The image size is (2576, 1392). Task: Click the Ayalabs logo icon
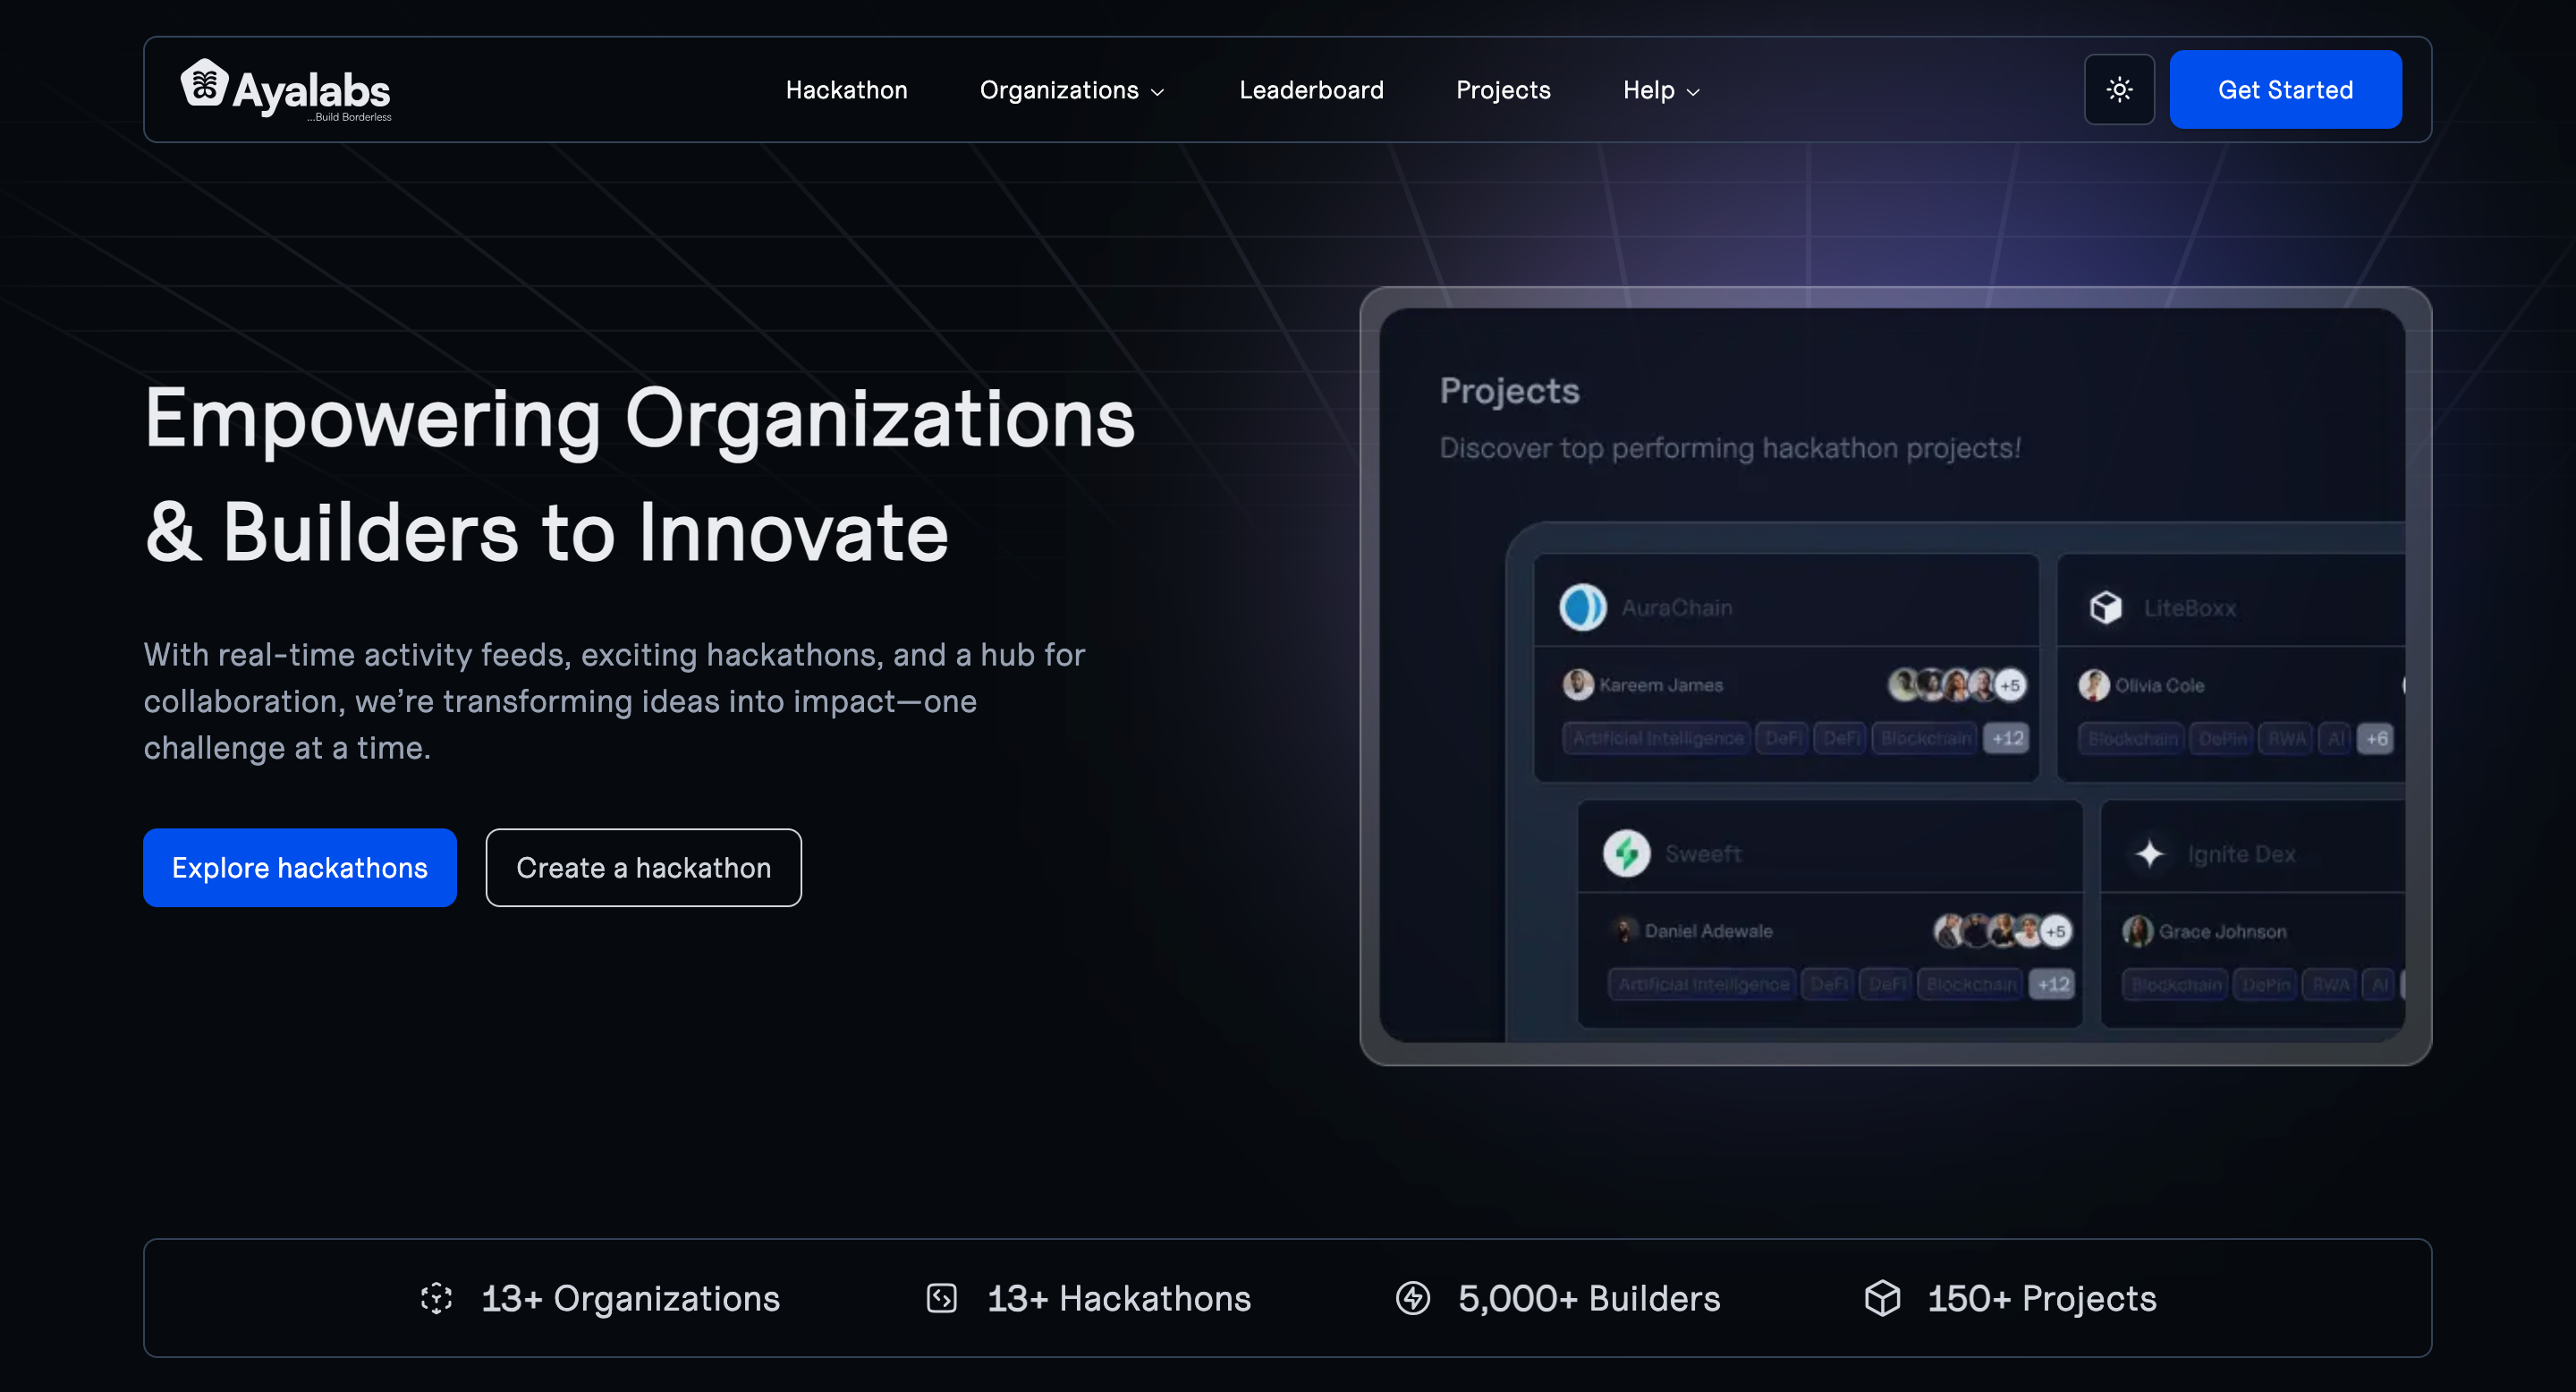pyautogui.click(x=205, y=84)
